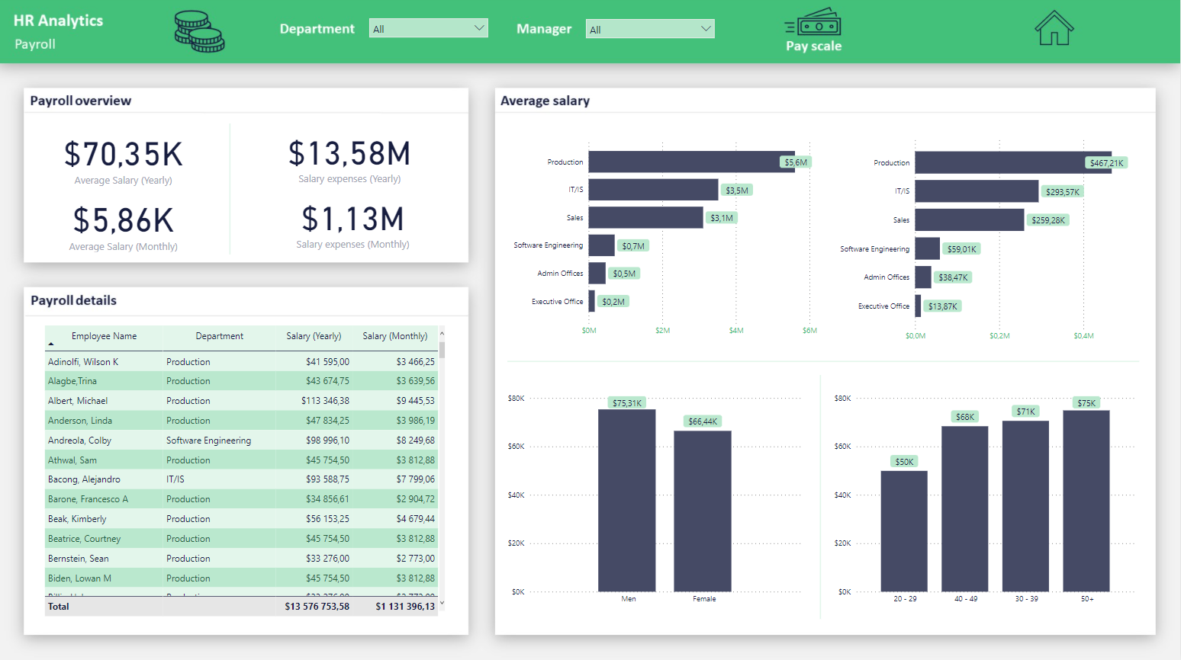Screen dimensions: 1181x660
Task: Click the total $1 131 396,13 value
Action: click(x=405, y=607)
